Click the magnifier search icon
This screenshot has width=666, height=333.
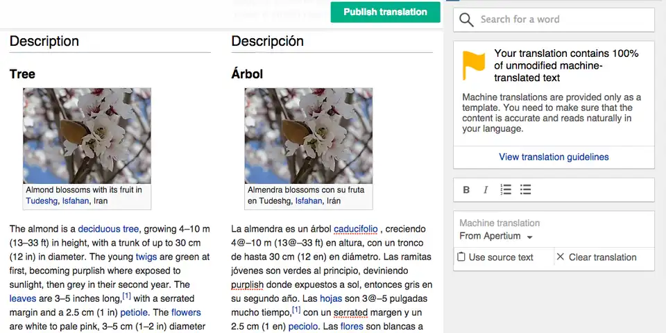point(467,19)
